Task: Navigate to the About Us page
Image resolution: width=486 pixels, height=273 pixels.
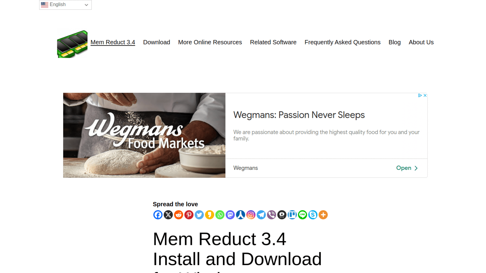Action: click(x=421, y=42)
